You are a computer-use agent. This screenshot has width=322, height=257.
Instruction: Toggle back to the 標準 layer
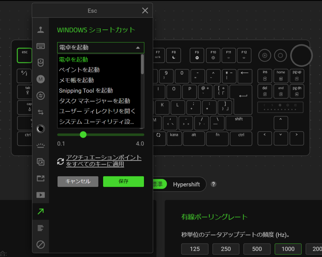pos(160,184)
